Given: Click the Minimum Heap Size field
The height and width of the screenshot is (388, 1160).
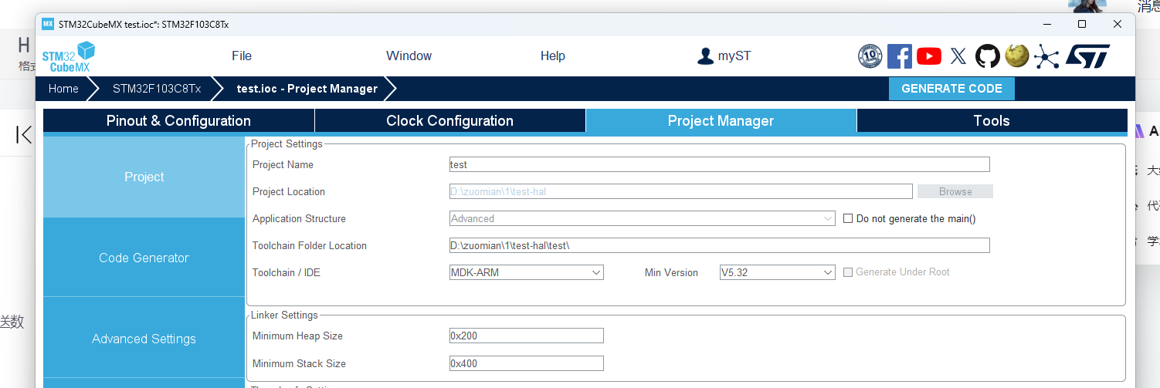Looking at the screenshot, I should click(x=527, y=336).
